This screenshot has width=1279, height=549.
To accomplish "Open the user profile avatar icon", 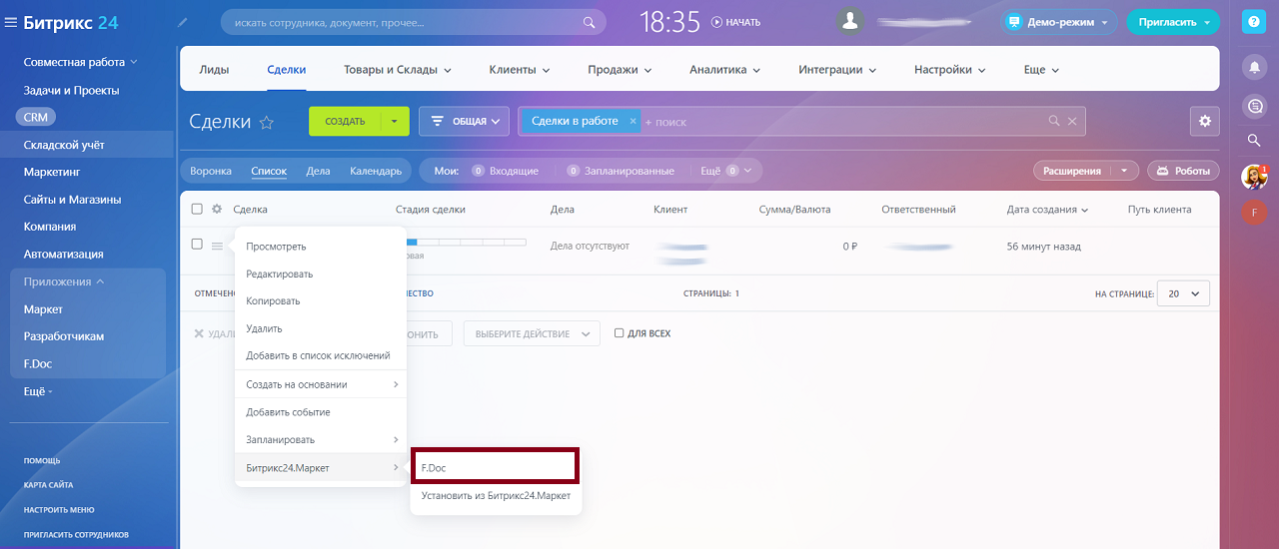I will click(851, 21).
